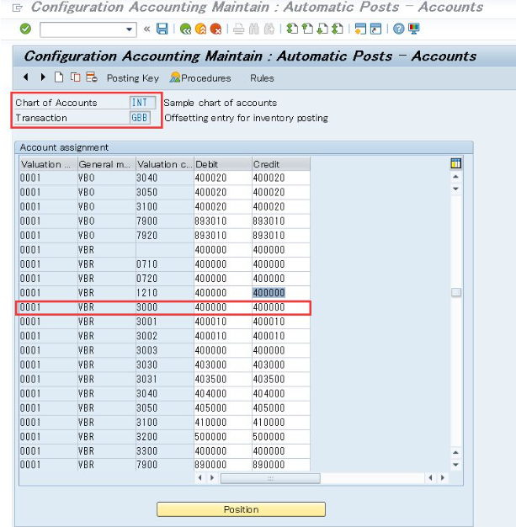Select the Valuation class column header
Viewport: 516px width, 527px height.
(165, 164)
